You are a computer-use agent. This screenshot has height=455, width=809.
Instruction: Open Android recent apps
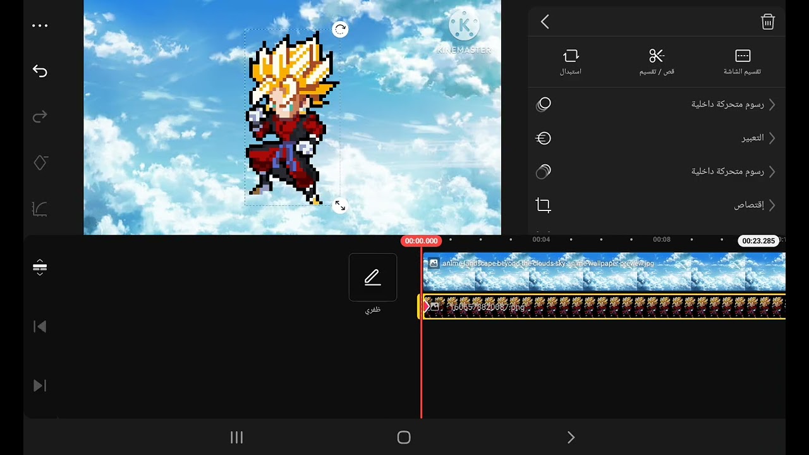pos(237,437)
